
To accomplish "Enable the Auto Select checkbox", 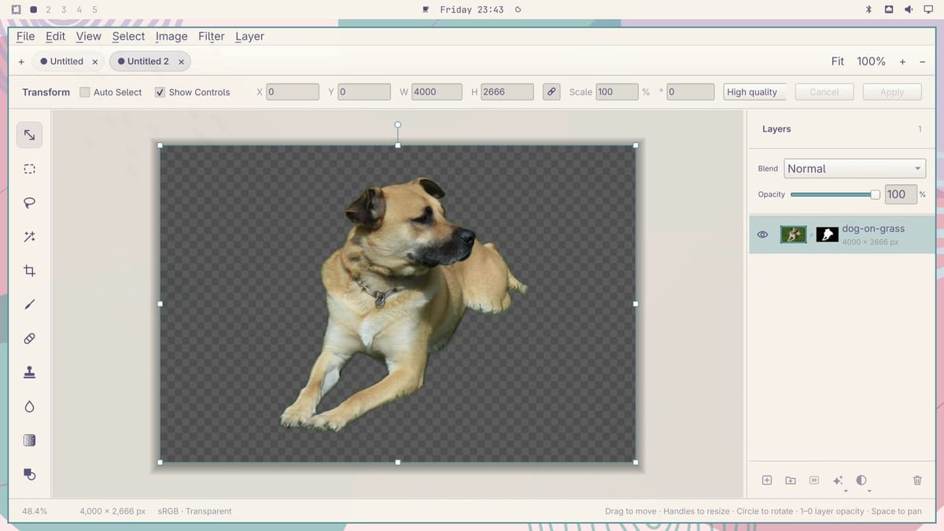I will tap(85, 92).
